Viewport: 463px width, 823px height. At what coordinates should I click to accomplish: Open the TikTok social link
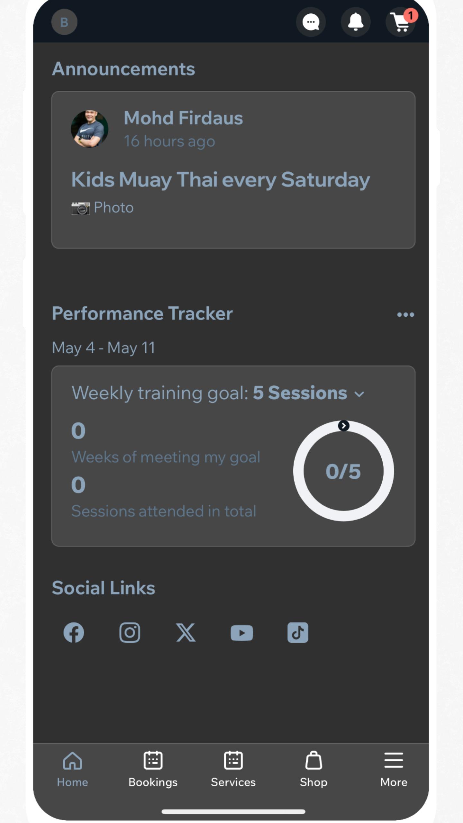click(298, 633)
